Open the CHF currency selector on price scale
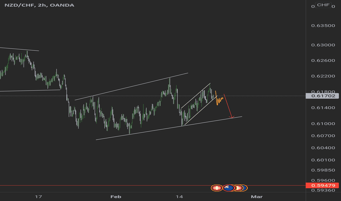Screen dimensions: 341x201 pos(323,5)
